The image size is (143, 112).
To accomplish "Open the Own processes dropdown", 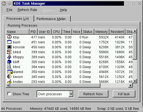I will [55, 94].
